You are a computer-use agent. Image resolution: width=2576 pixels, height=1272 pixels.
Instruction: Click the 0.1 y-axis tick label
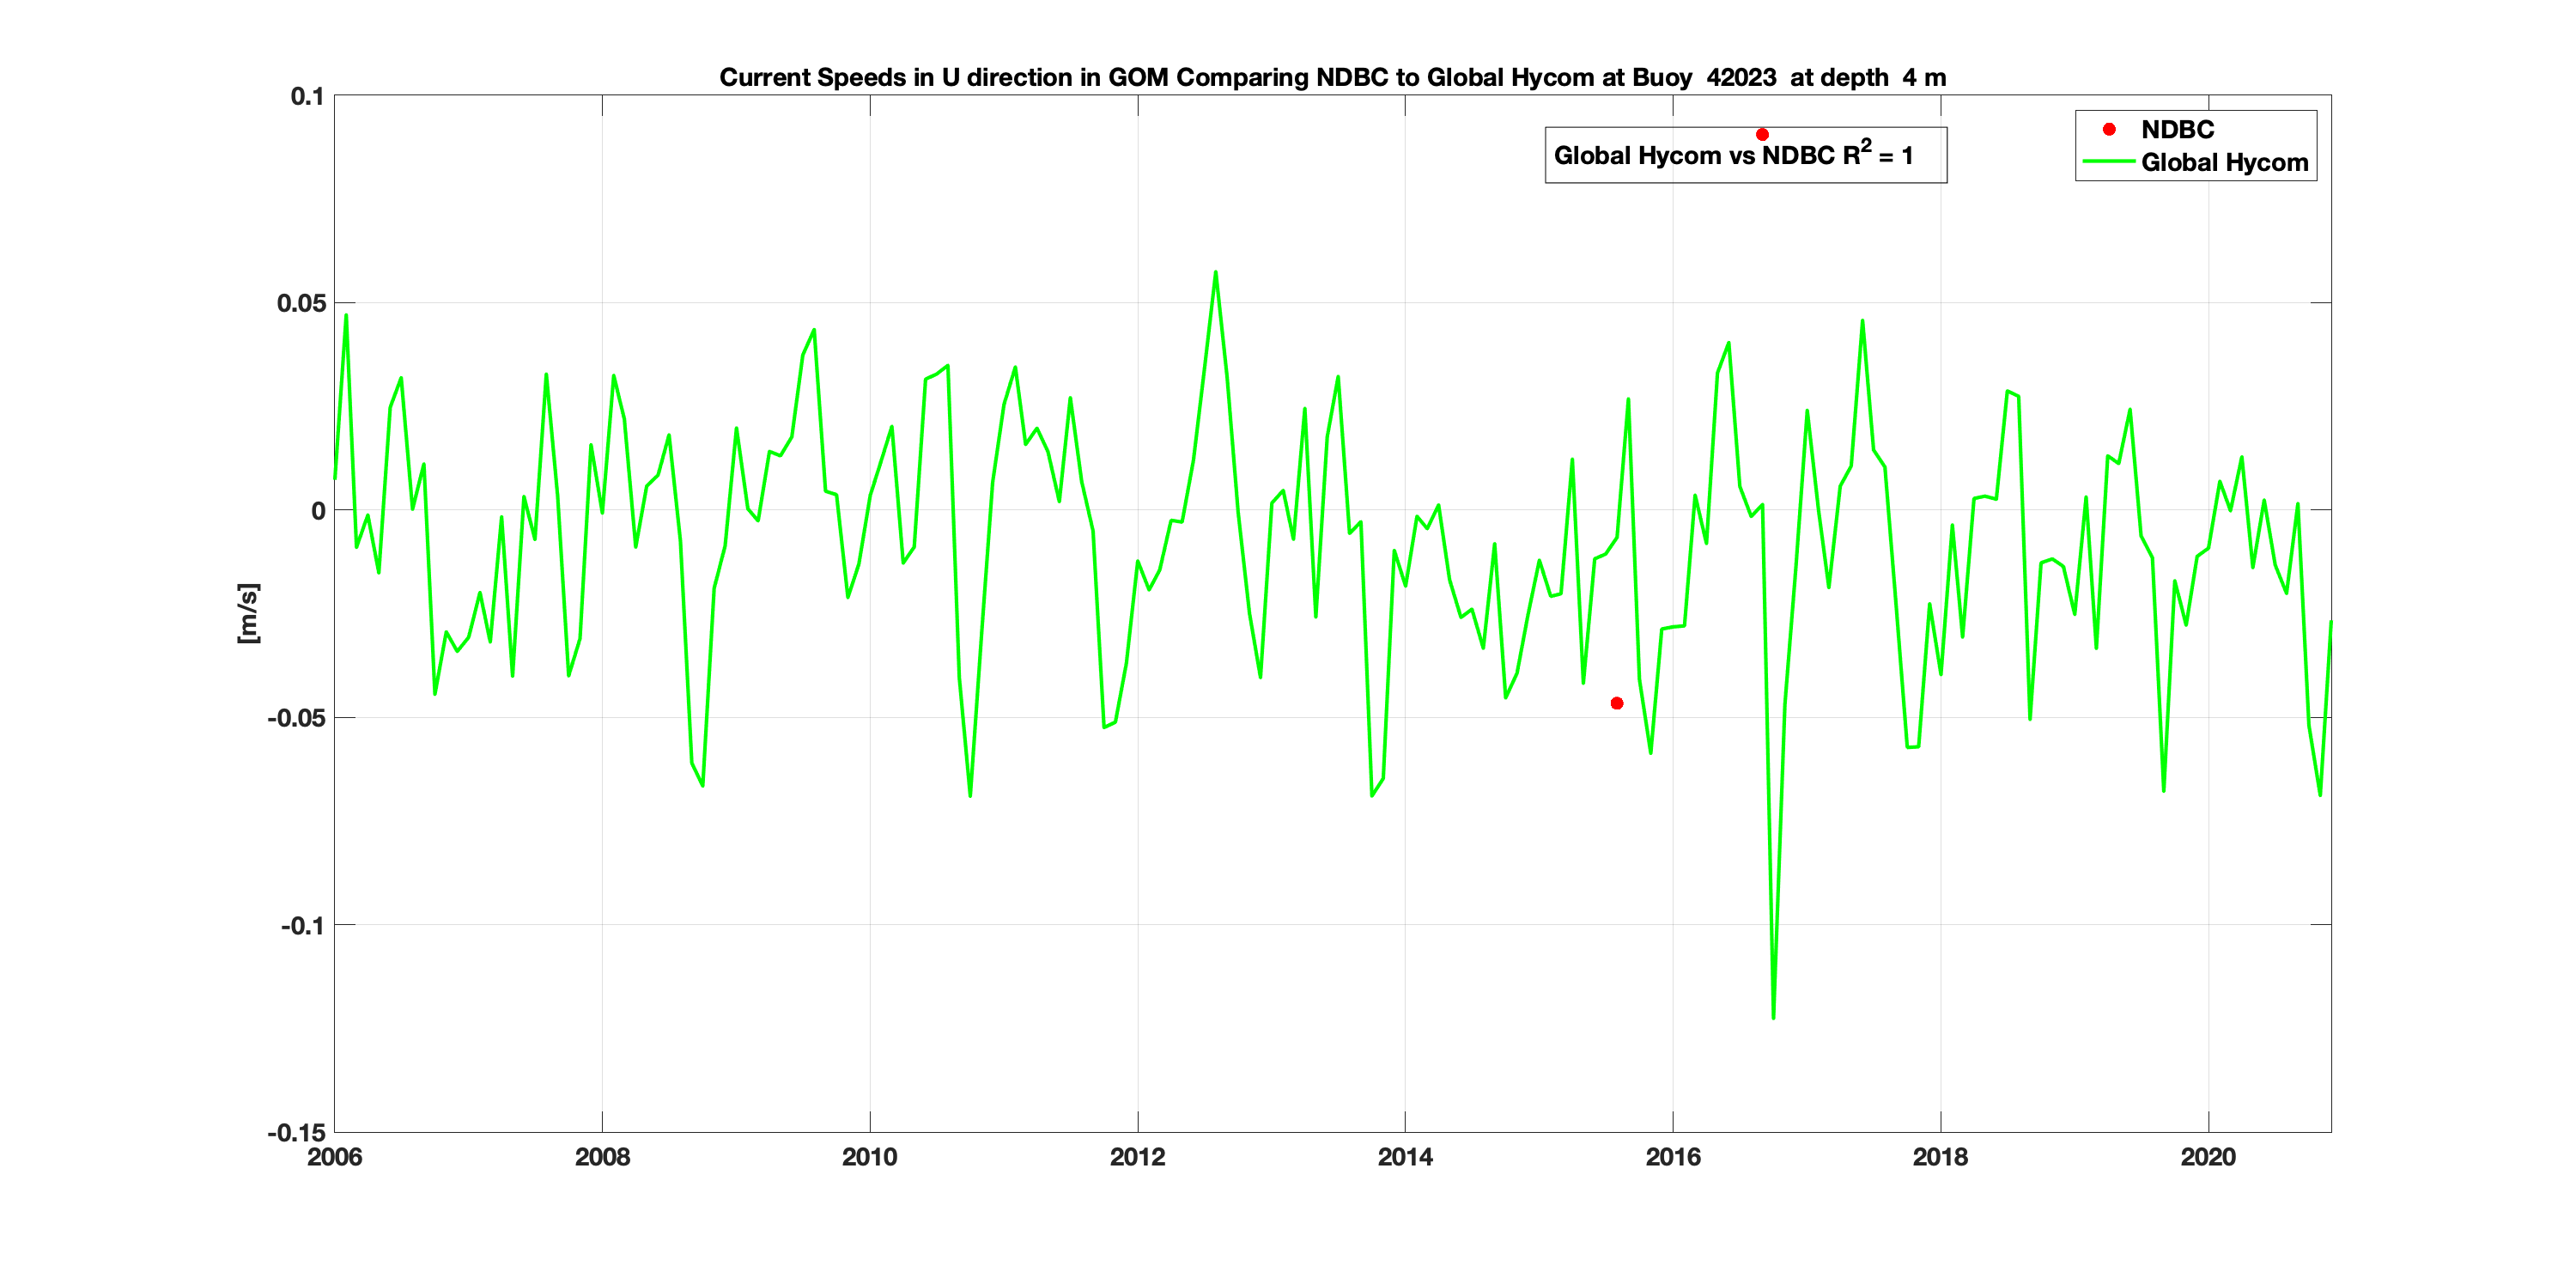307,96
